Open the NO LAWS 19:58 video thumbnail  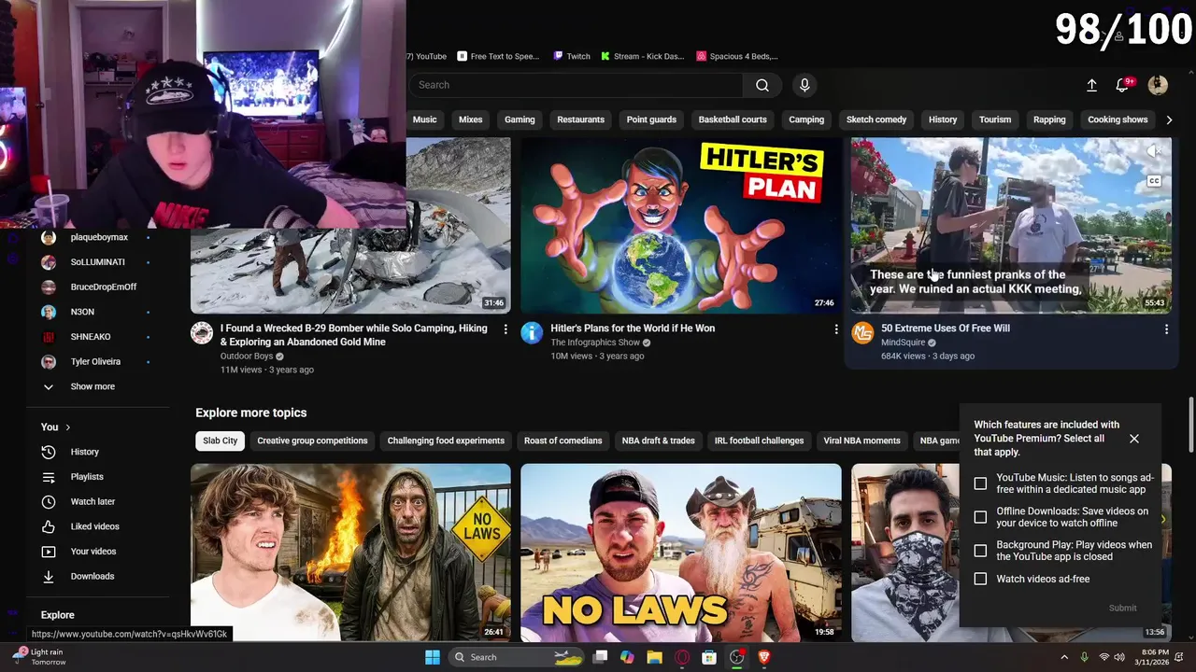pos(681,553)
